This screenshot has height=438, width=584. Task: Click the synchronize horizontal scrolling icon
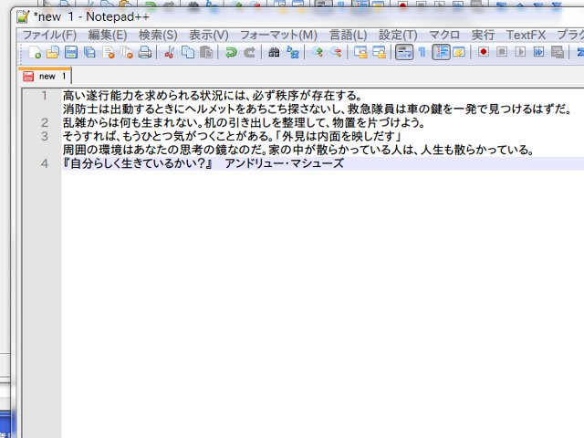coord(379,52)
